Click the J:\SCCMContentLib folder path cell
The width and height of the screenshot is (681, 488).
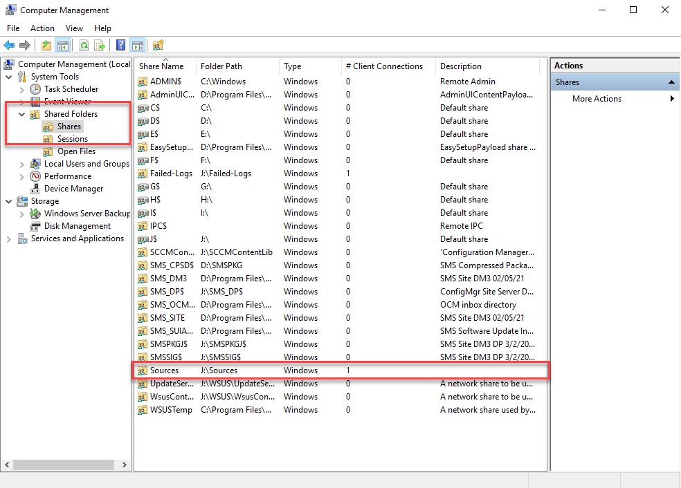[237, 252]
